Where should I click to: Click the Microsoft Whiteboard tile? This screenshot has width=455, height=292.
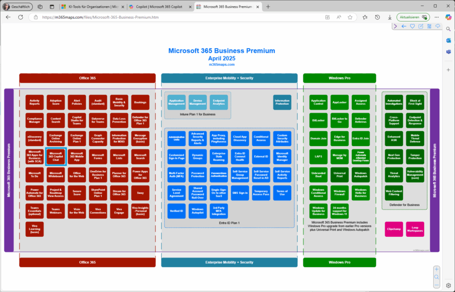[56, 175]
